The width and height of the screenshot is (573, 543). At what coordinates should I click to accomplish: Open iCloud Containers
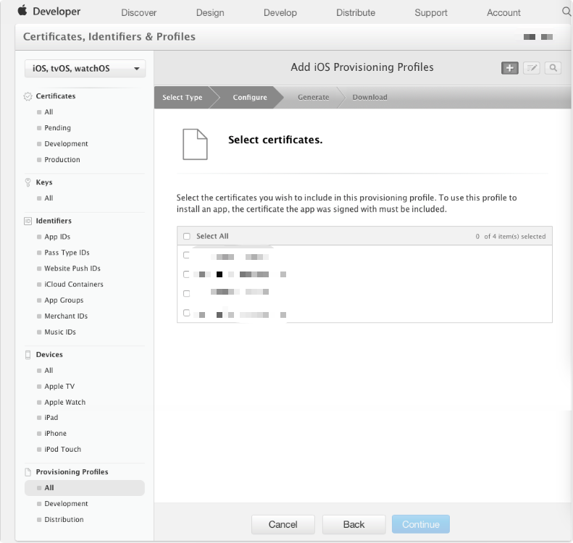(x=74, y=285)
